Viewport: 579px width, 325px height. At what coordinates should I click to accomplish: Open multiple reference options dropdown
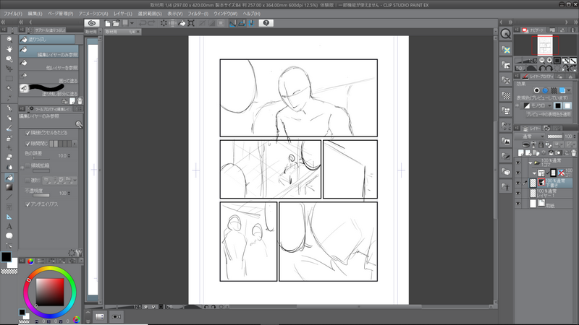tap(75, 181)
